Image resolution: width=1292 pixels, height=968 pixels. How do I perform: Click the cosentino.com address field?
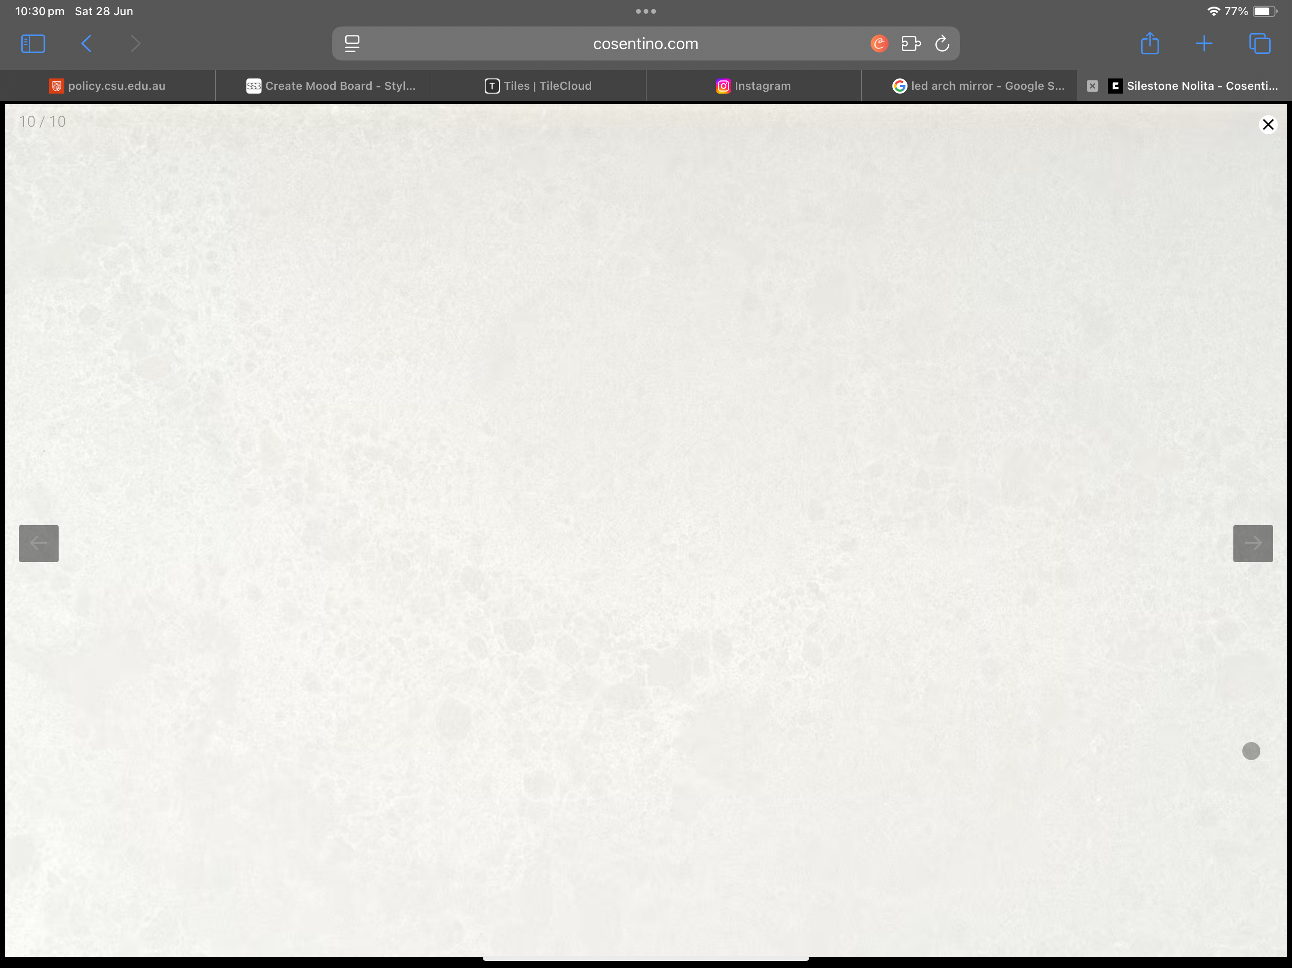tap(646, 44)
